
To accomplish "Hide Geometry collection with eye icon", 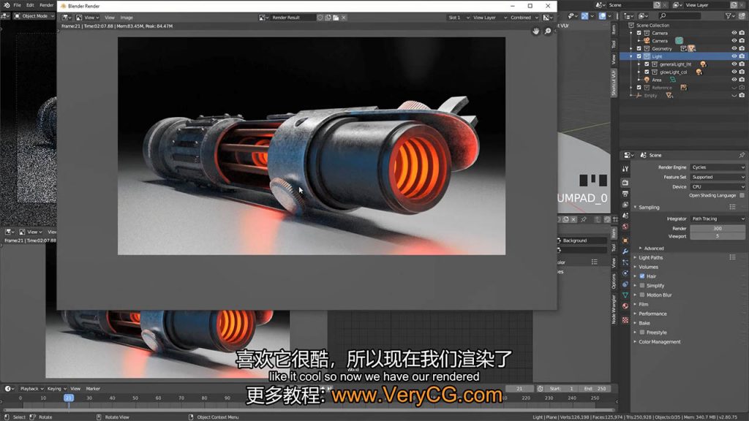I will click(x=734, y=48).
